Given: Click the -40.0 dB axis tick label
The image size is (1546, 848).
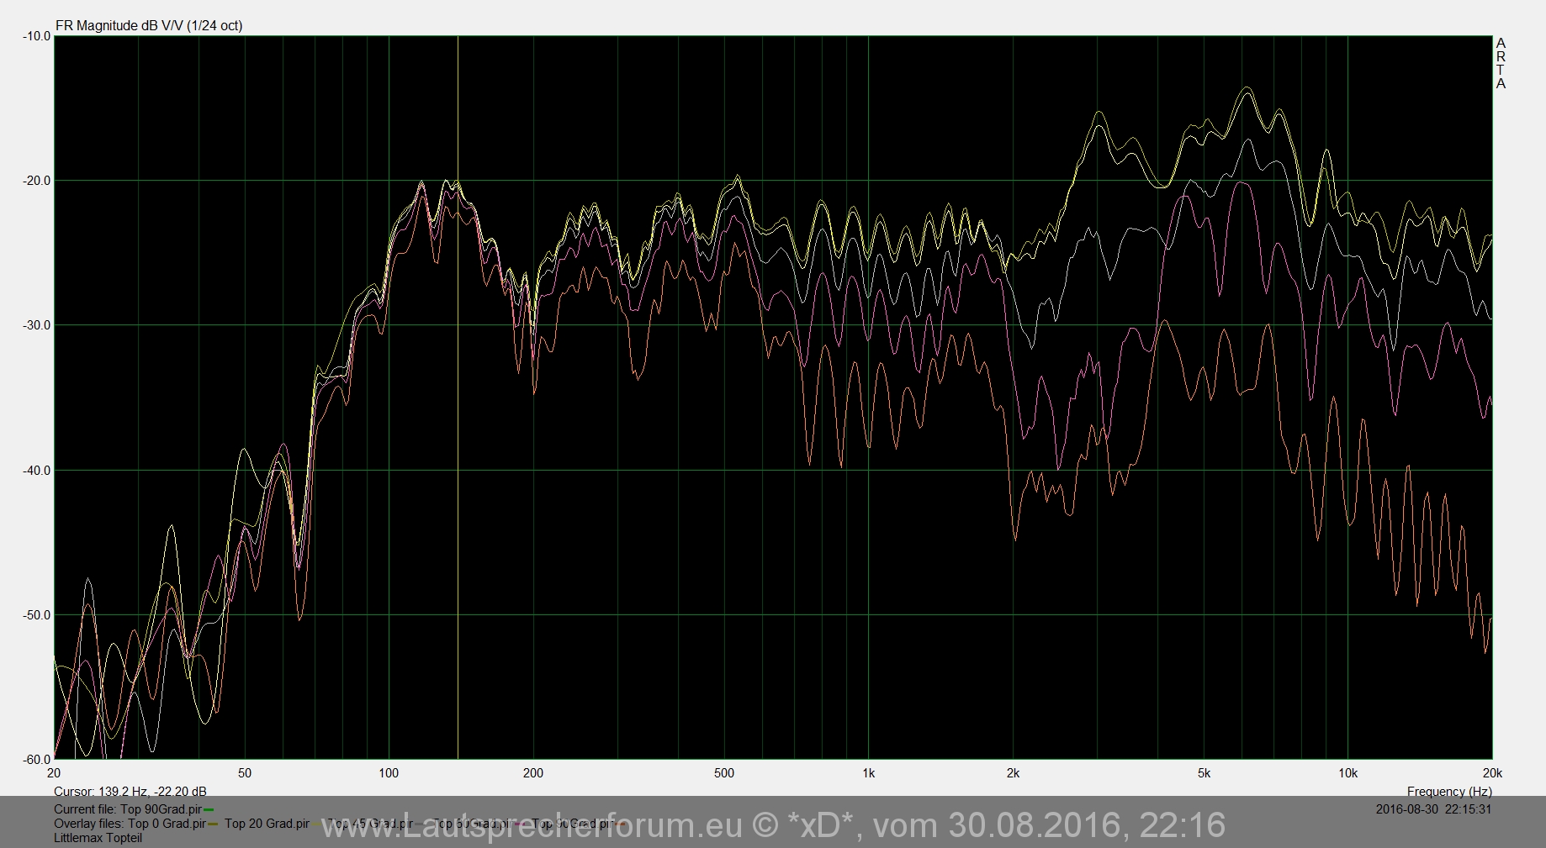Looking at the screenshot, I should pyautogui.click(x=35, y=471).
